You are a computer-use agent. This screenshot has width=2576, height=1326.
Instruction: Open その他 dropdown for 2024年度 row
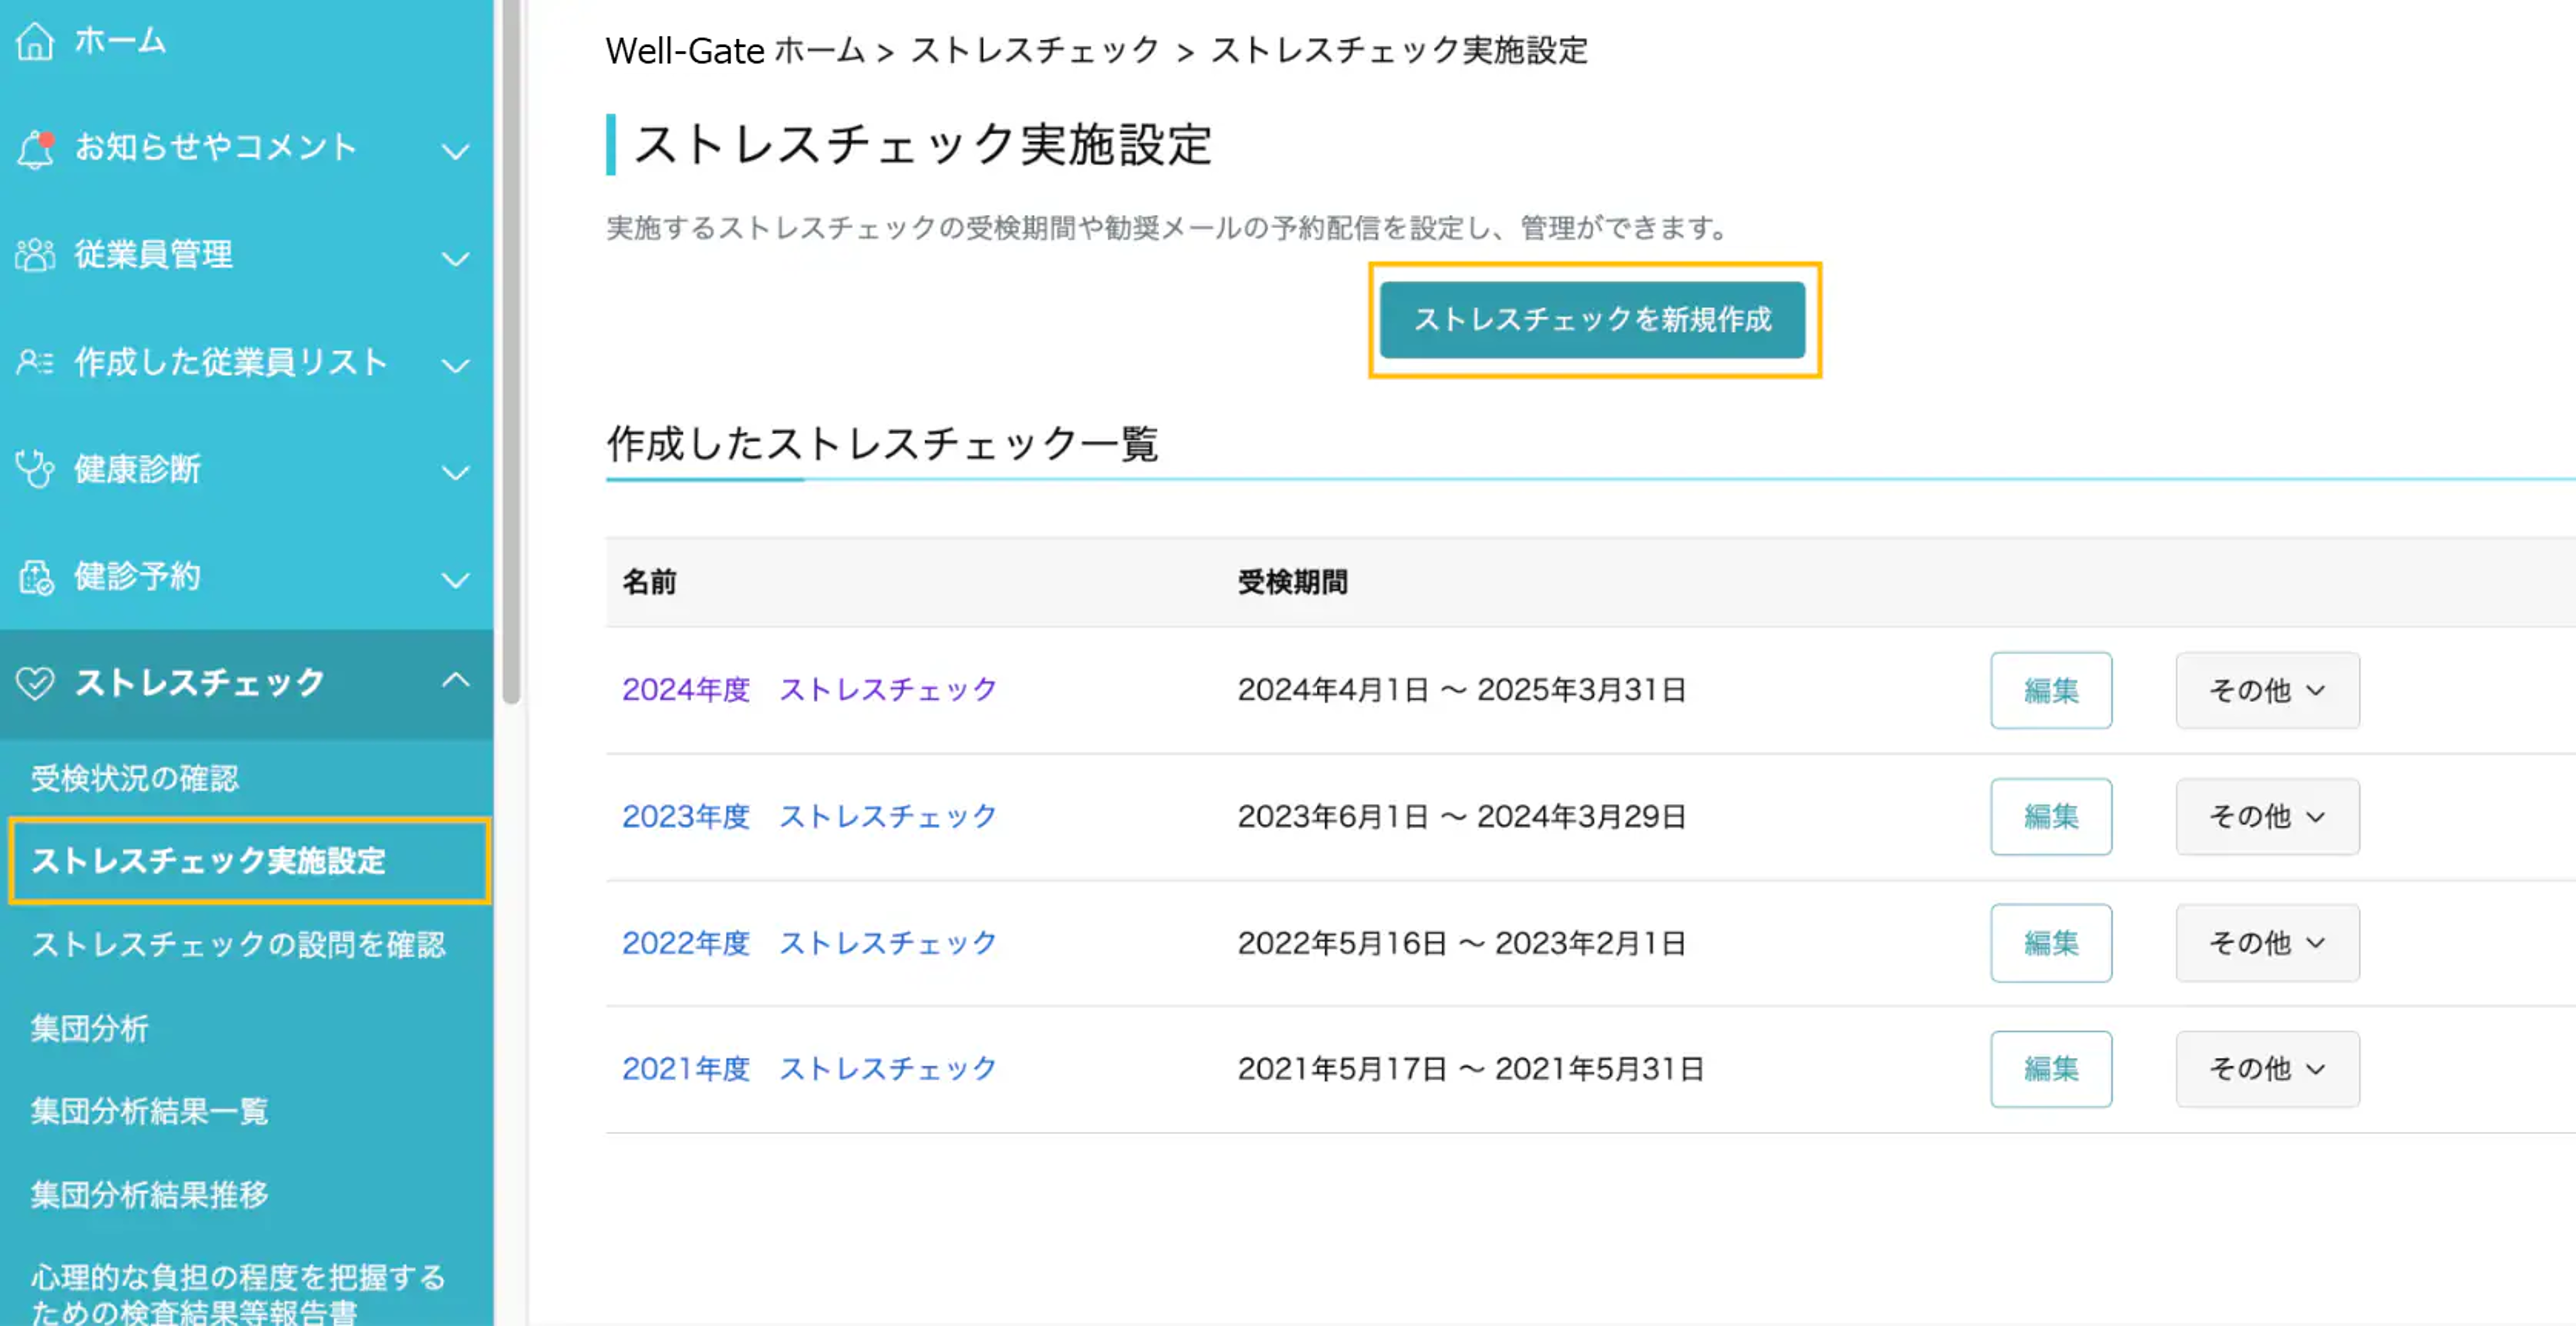[2267, 691]
